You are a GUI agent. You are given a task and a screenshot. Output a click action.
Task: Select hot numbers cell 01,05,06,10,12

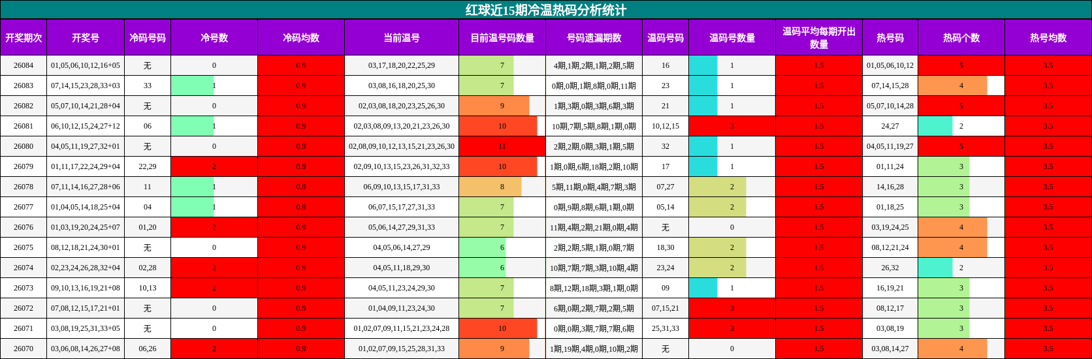pyautogui.click(x=890, y=65)
